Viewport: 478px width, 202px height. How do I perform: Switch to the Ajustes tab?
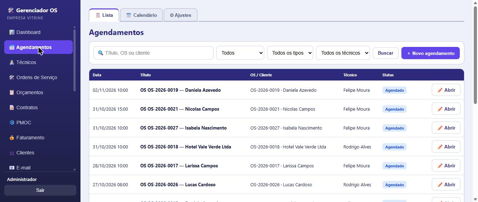click(x=180, y=15)
